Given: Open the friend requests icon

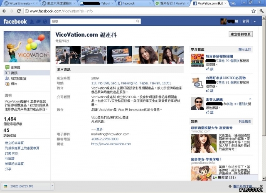Looking at the screenshot, I should tap(32, 21).
